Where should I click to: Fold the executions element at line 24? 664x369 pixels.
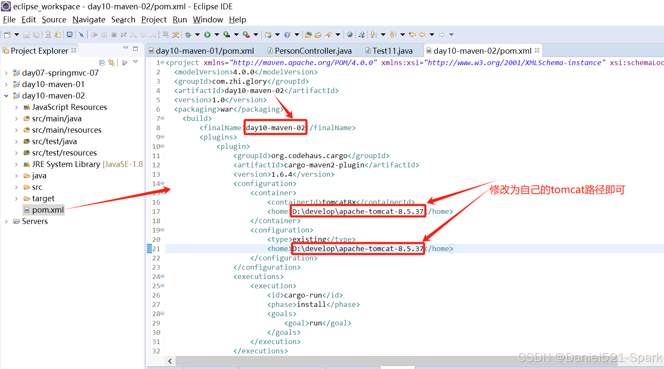tap(163, 276)
